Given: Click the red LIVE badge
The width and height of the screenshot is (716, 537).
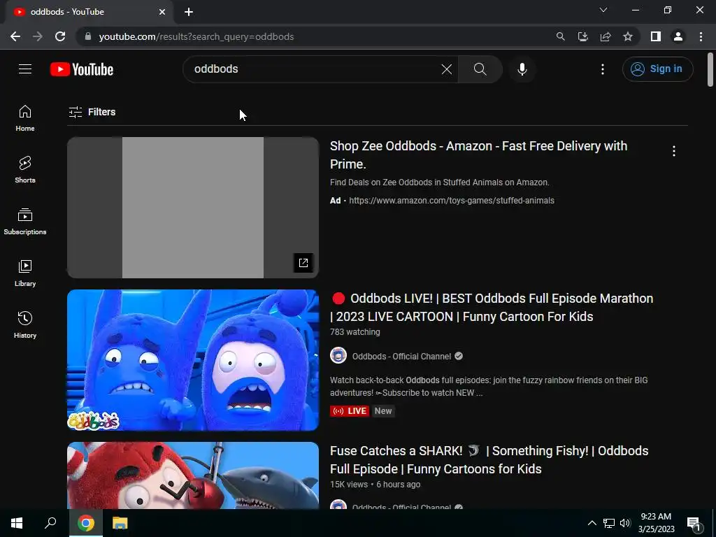Looking at the screenshot, I should coord(350,411).
